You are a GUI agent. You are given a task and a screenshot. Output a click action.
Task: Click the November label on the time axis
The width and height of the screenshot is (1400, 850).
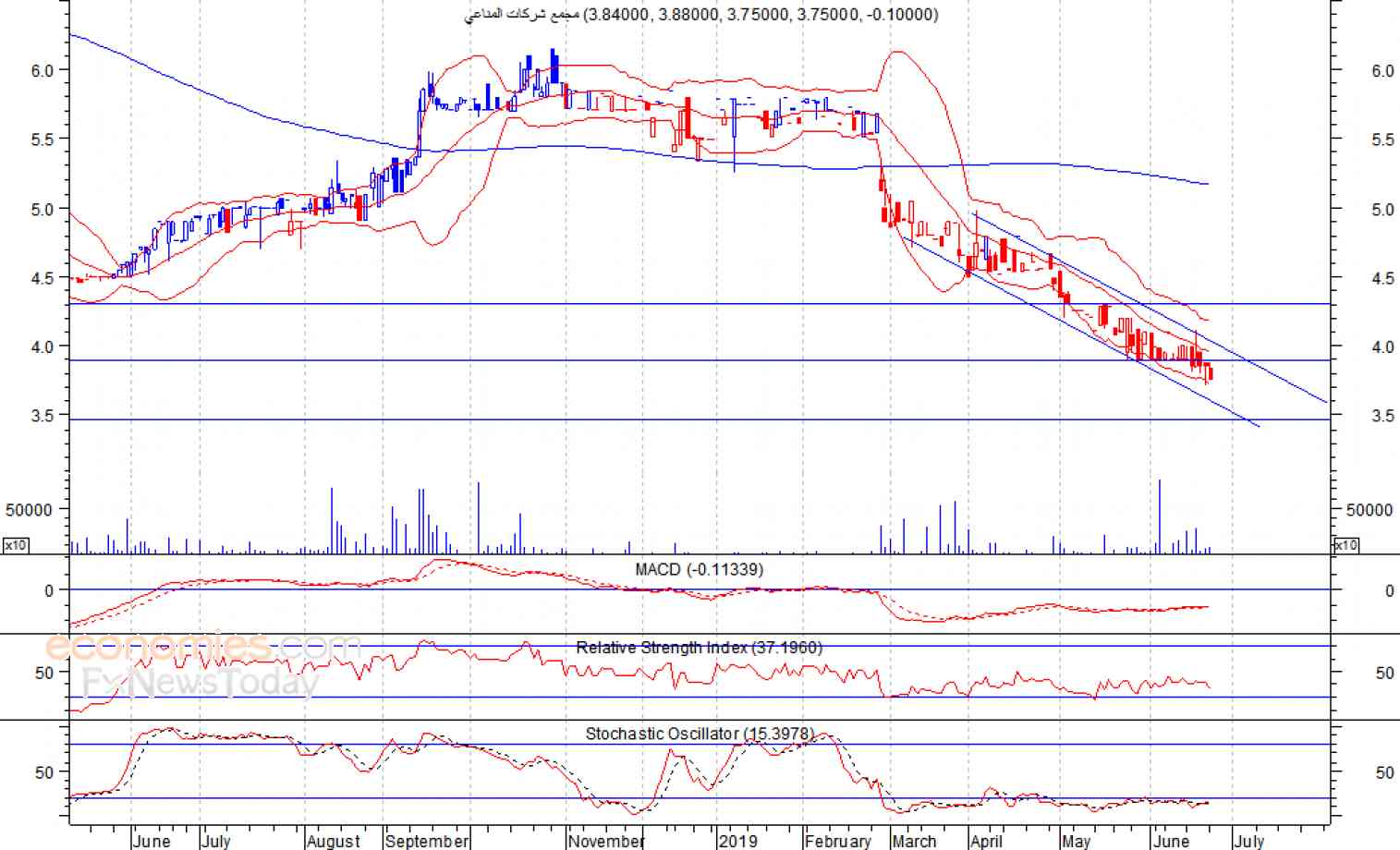click(606, 841)
